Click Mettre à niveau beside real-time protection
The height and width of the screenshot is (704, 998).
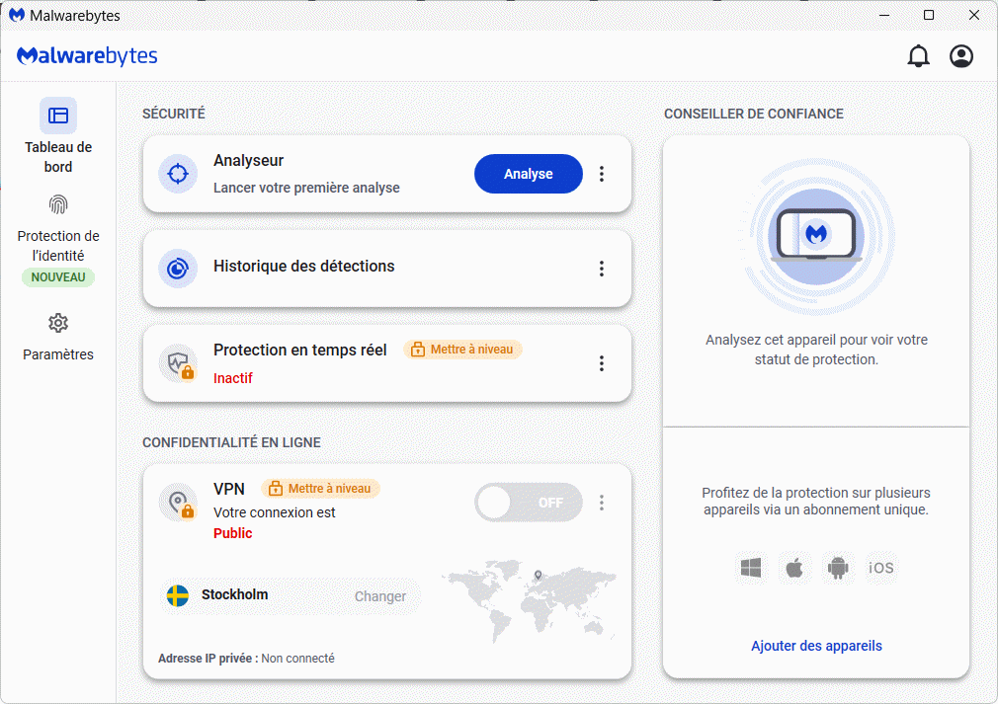click(x=462, y=350)
